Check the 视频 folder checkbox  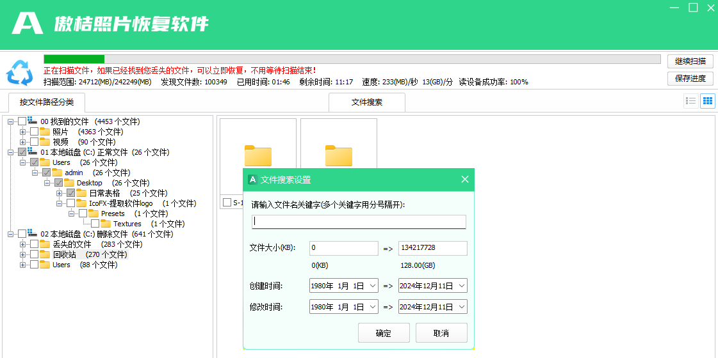point(35,142)
